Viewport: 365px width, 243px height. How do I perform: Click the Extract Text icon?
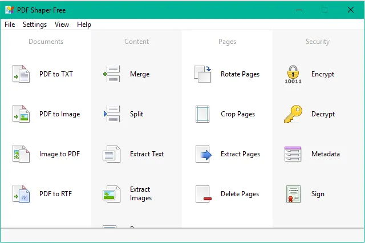pos(112,154)
